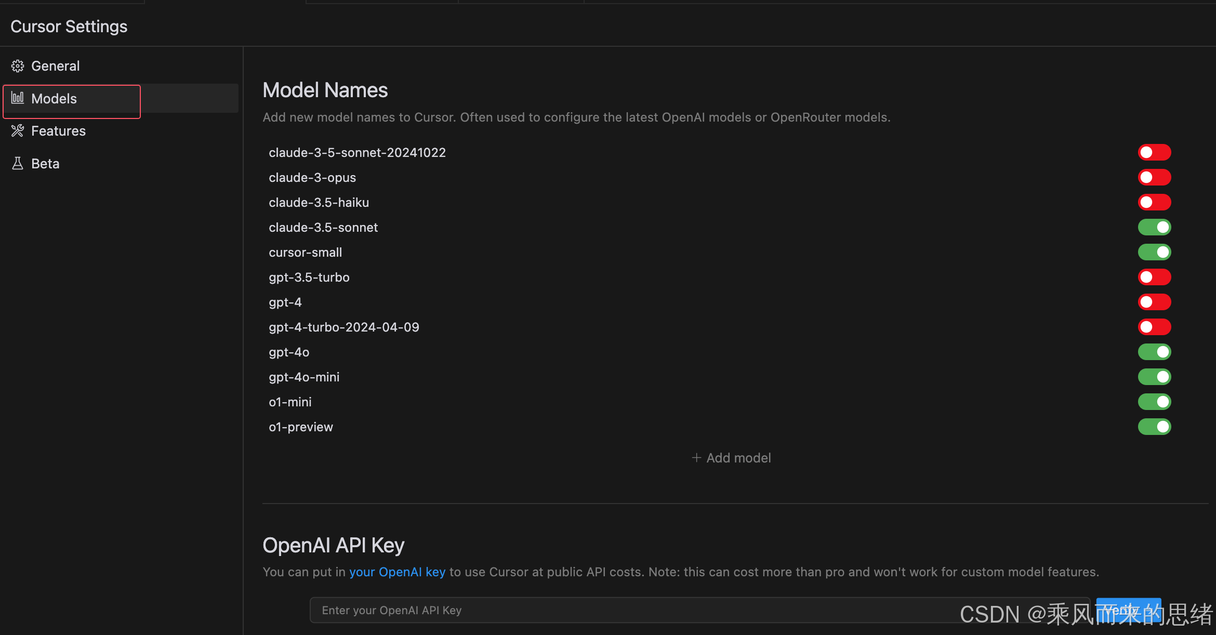
Task: Turn off the gpt-4o-mini switch
Action: 1154,377
